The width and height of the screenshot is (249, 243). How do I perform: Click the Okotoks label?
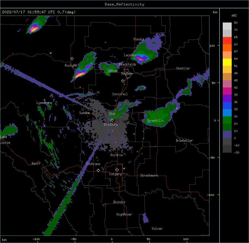click(119, 202)
